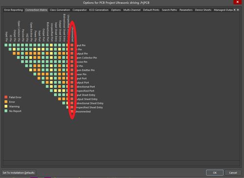
Task: Toggle Input Port row's Unconnected red cell
Action: pos(72,78)
